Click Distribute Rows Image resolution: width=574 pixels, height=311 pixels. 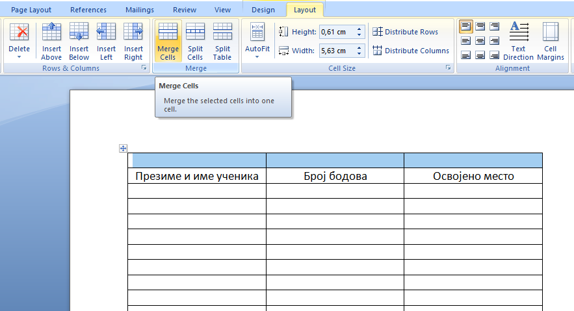405,32
